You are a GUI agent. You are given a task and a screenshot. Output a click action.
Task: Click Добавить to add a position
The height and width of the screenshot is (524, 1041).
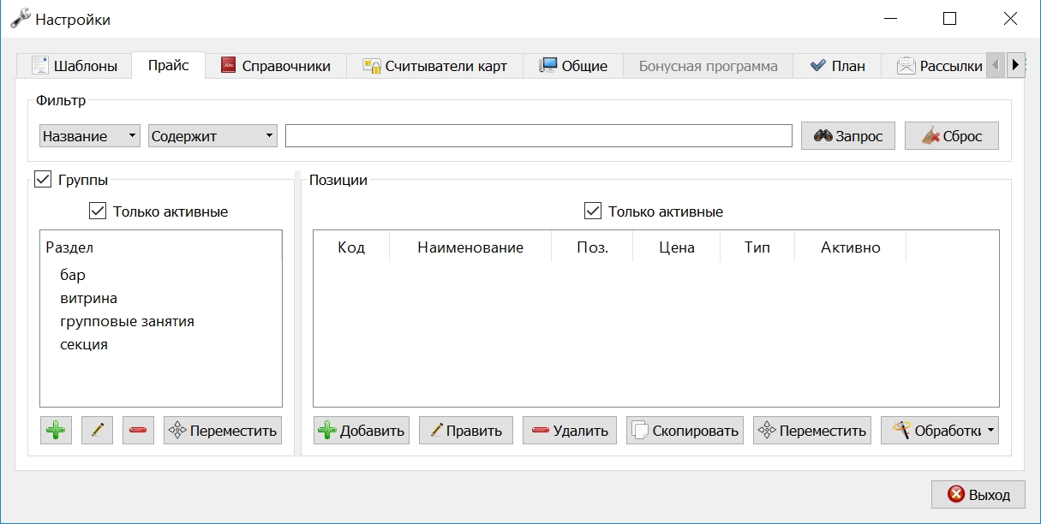tap(362, 430)
